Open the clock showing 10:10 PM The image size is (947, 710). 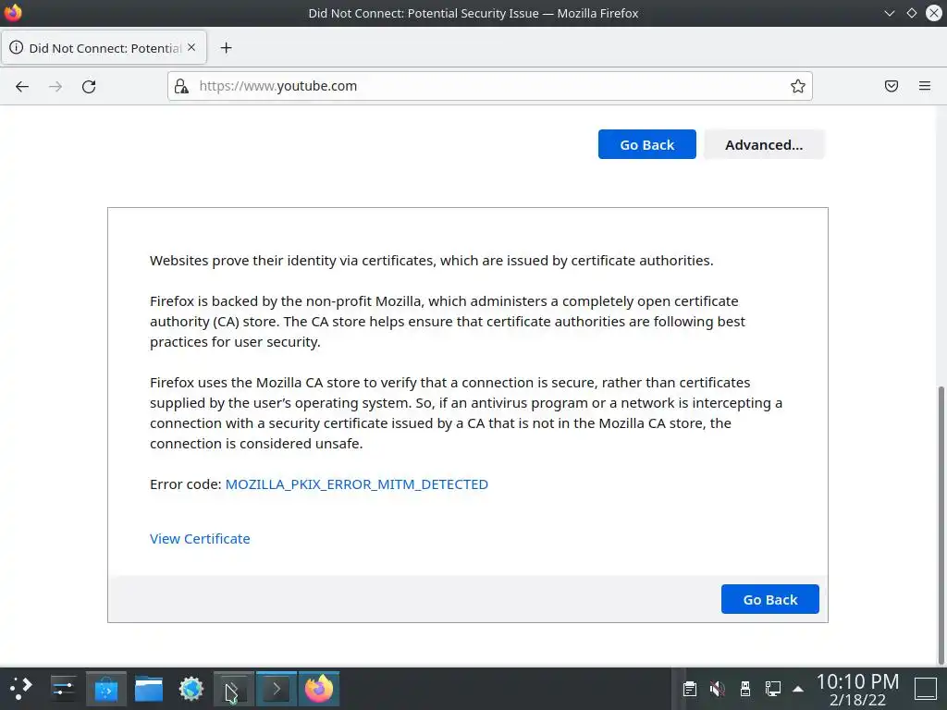point(857,689)
